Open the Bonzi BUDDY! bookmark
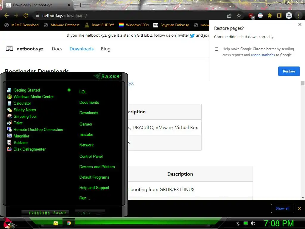 point(99,25)
